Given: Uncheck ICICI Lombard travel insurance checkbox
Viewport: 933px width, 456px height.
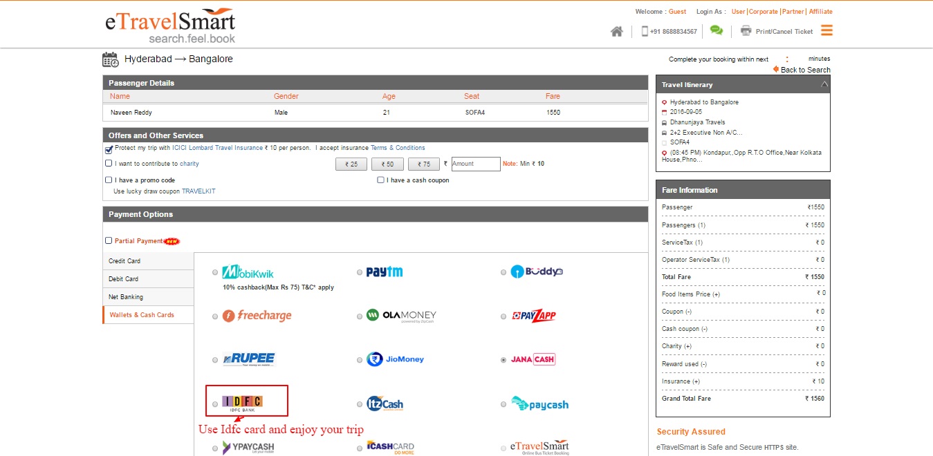Looking at the screenshot, I should (x=109, y=149).
